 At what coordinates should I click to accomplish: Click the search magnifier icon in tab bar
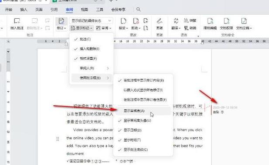pyautogui.click(x=138, y=10)
